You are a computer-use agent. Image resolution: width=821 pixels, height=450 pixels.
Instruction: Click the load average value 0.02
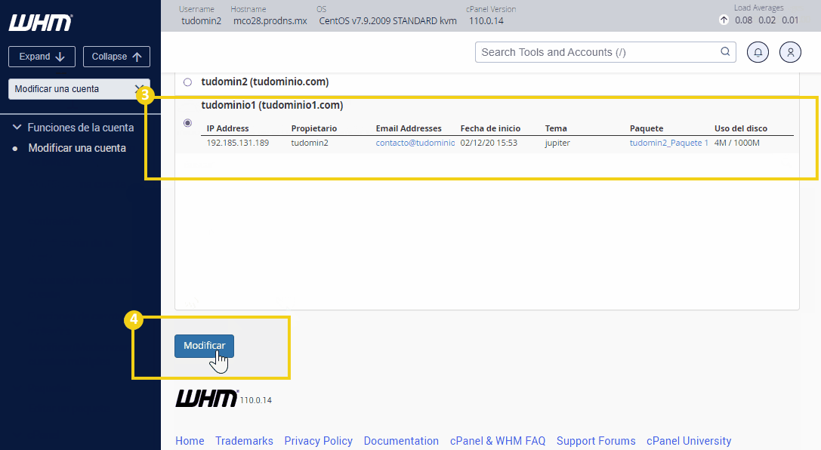pyautogui.click(x=767, y=20)
